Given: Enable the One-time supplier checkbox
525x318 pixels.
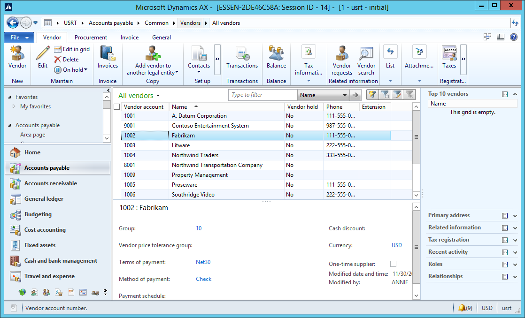Looking at the screenshot, I should click(393, 264).
